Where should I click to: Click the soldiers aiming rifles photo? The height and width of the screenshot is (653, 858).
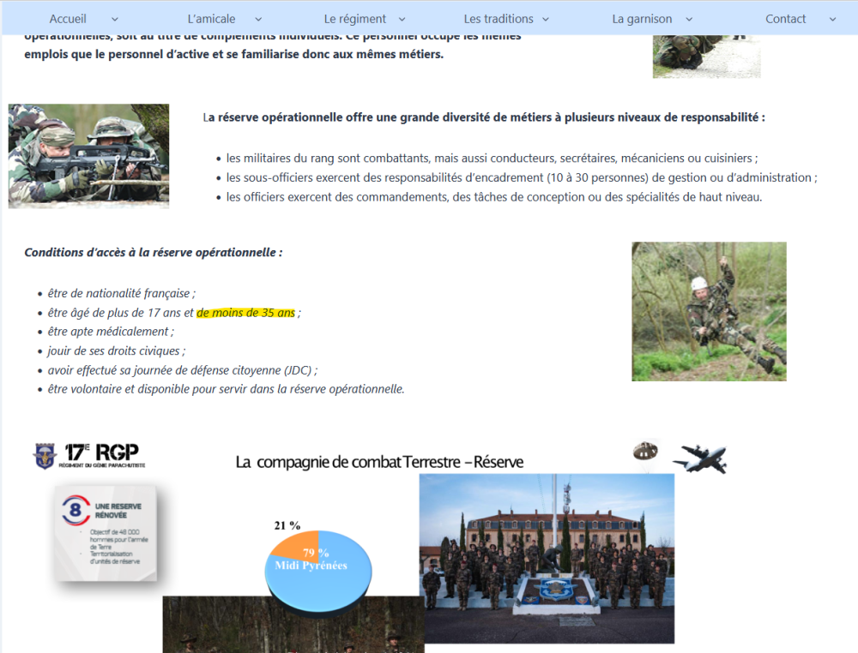[x=88, y=155]
